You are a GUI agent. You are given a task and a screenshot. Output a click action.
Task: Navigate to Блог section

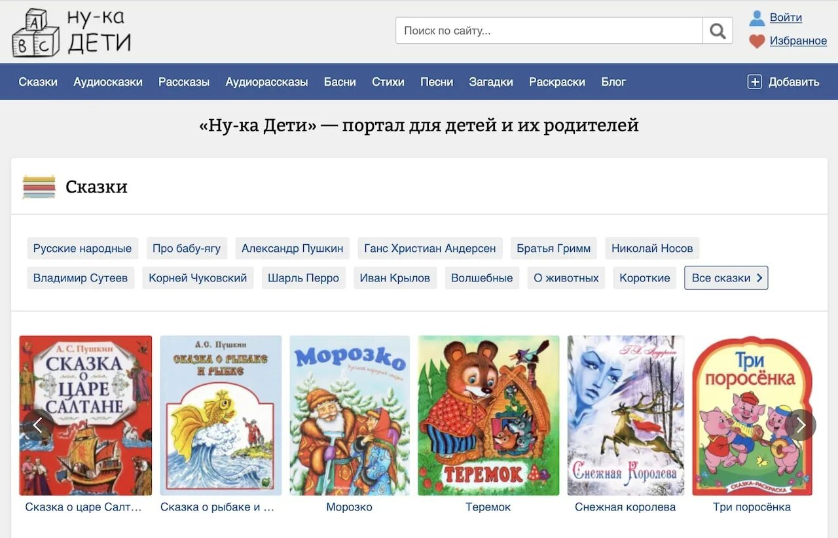coord(613,82)
